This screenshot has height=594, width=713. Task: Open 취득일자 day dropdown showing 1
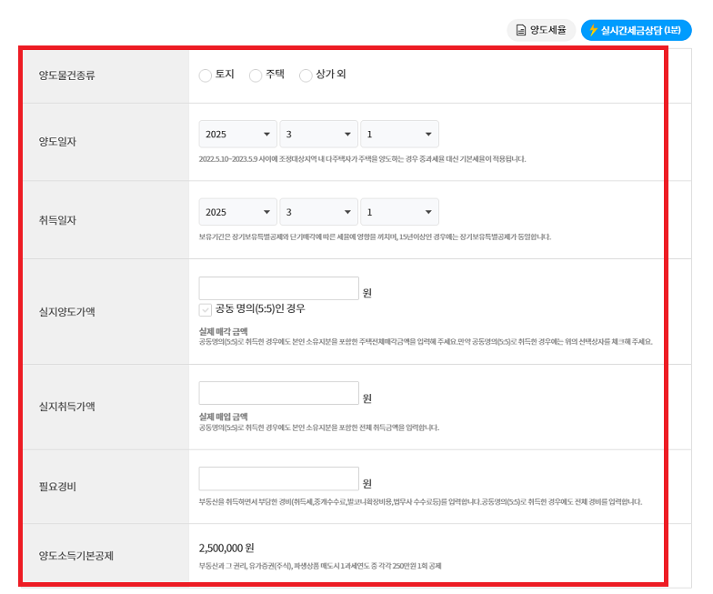pyautogui.click(x=399, y=212)
